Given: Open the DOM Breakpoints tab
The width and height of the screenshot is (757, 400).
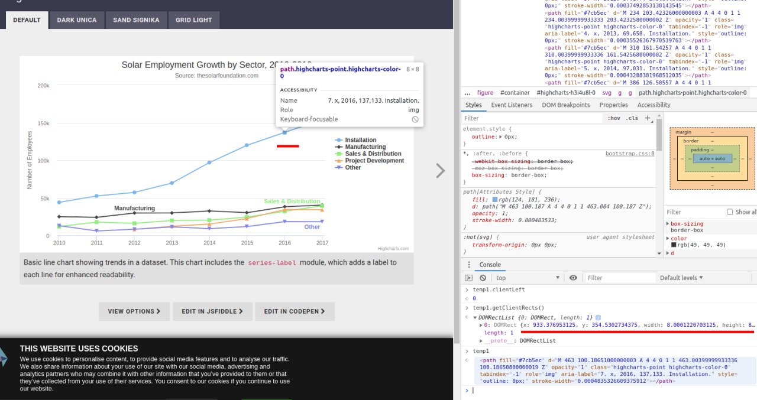Looking at the screenshot, I should pos(566,105).
